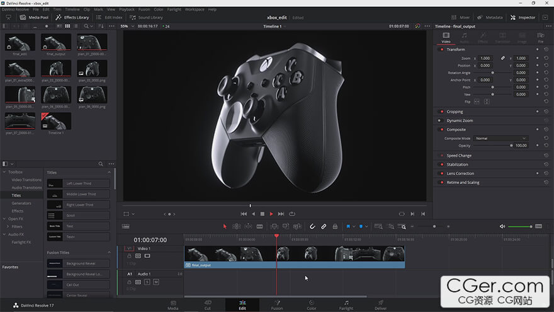Toggle timeline snapping magnet icon

click(312, 226)
